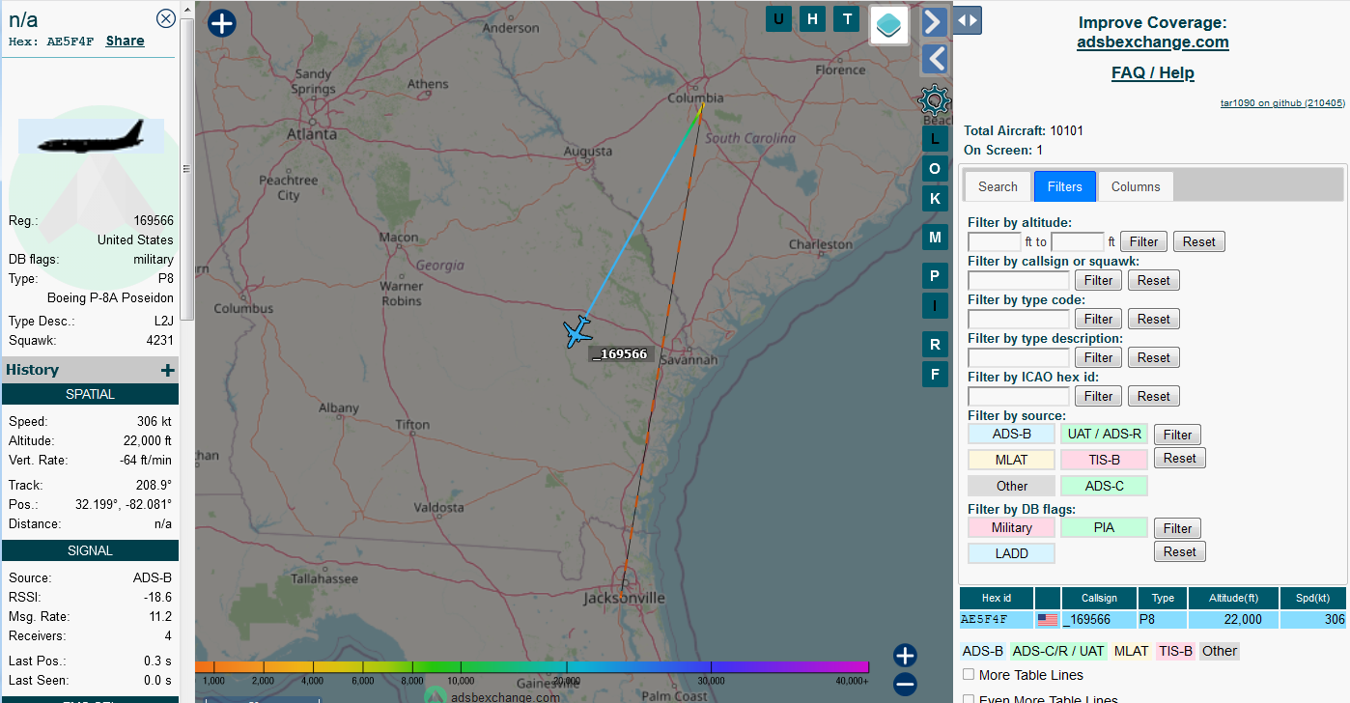Toggle the F map button

pos(934,375)
